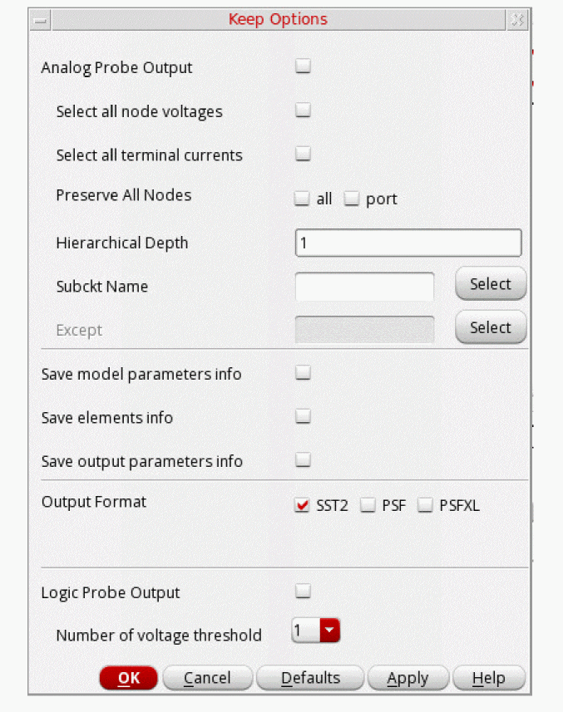This screenshot has width=563, height=712.
Task: Close the Keep Options dialog
Action: (x=517, y=20)
